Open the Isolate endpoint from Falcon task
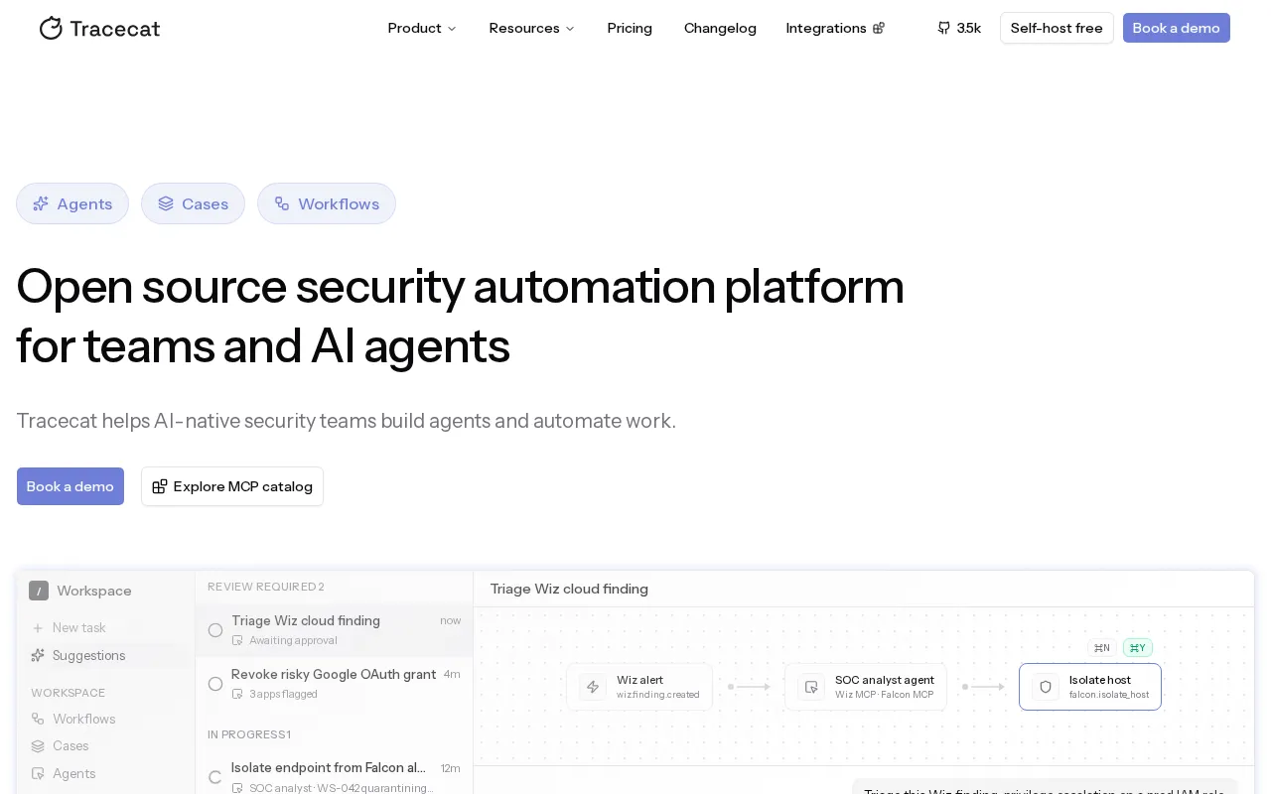 [x=334, y=775]
